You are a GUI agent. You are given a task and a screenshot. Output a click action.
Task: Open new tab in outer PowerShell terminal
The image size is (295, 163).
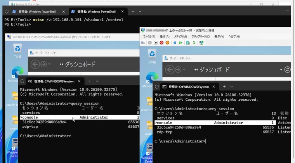pos(133,12)
